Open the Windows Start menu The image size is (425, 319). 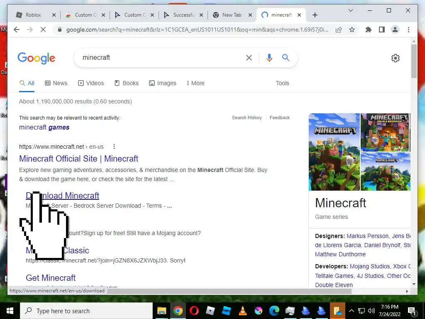click(x=10, y=311)
